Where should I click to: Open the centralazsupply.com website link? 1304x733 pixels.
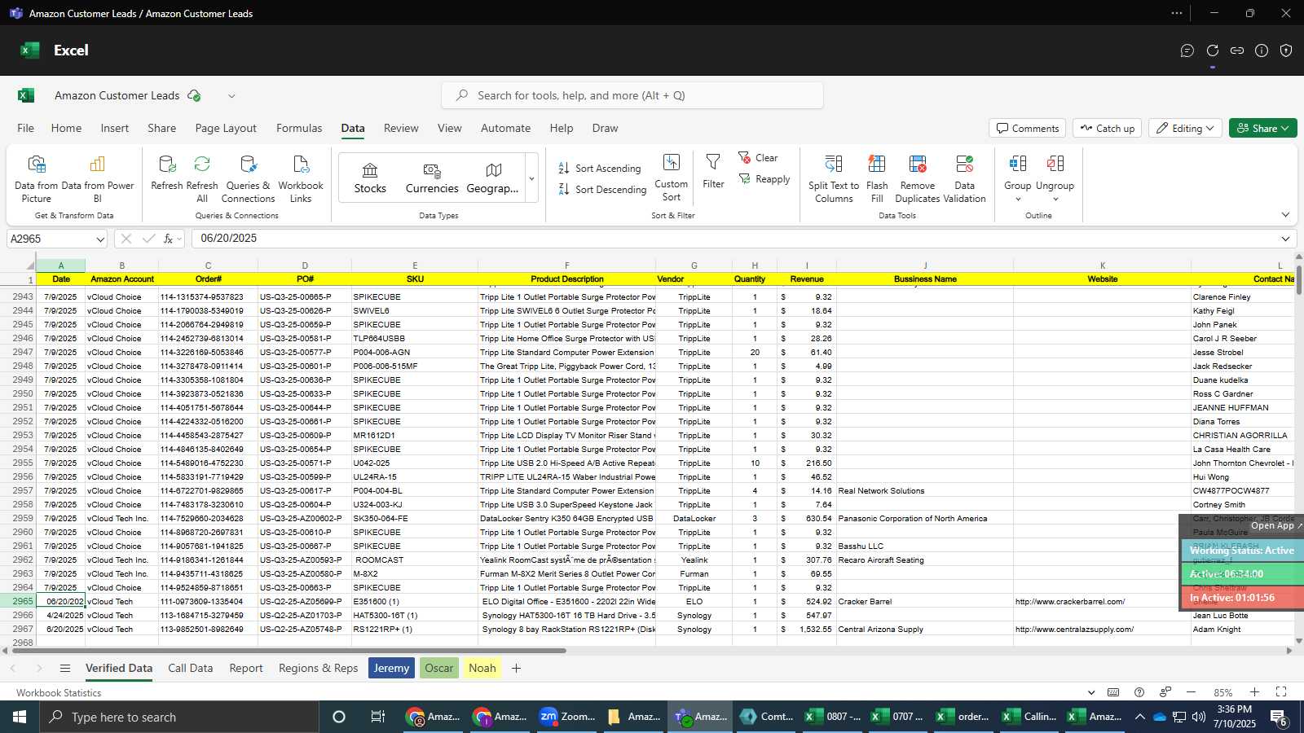[1074, 630]
